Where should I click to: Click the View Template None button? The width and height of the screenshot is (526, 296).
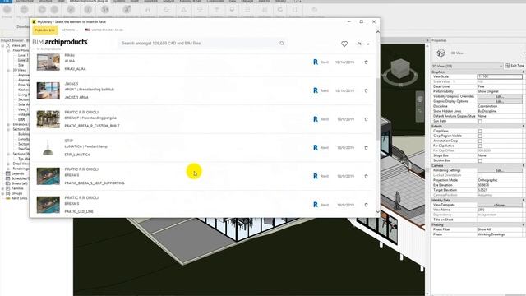[x=500, y=205]
